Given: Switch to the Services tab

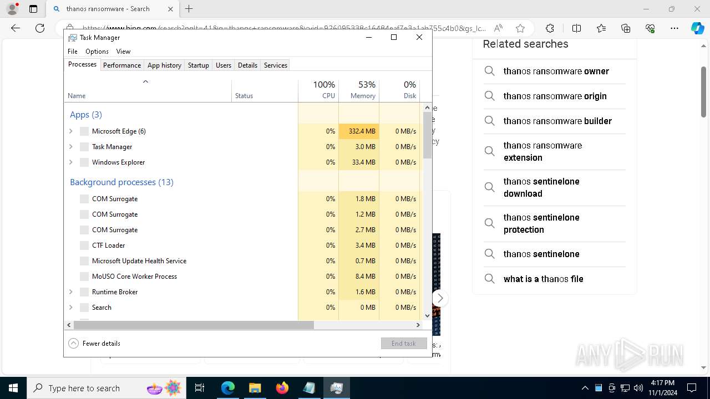Looking at the screenshot, I should pos(276,65).
